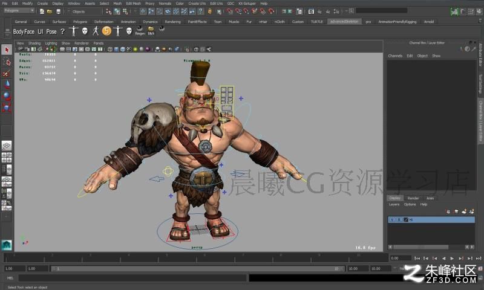Viewport: 484px width, 290px height.
Task: Choose the Scale tool cube icon
Action: [7, 108]
